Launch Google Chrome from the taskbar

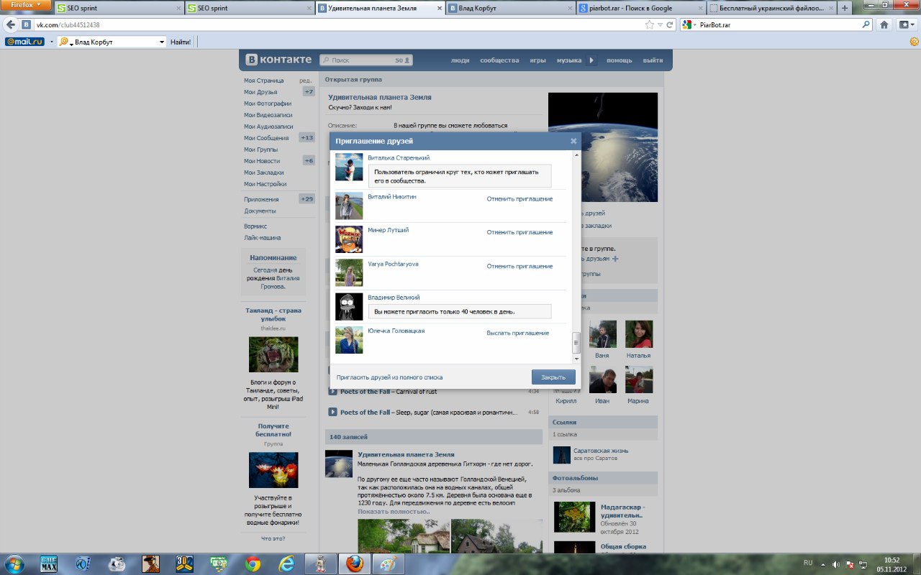click(x=253, y=563)
